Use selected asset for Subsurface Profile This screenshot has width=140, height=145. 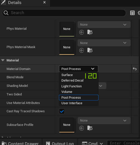[82, 128]
